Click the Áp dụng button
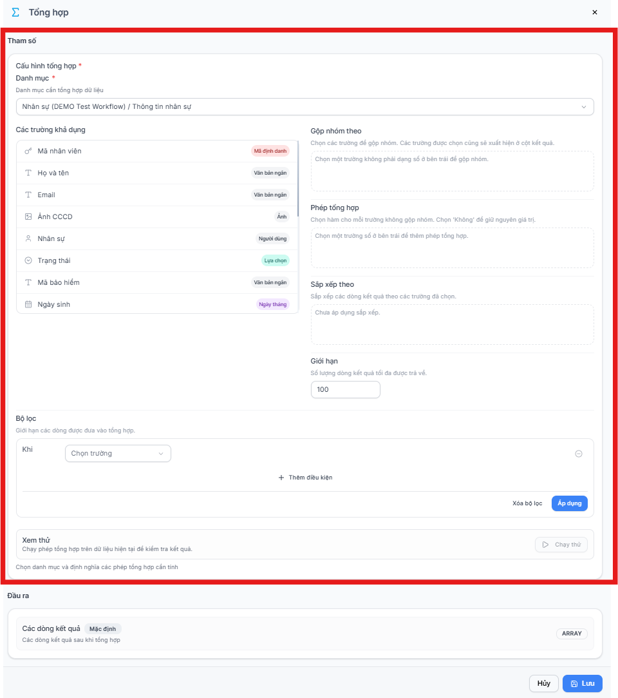This screenshot has height=698, width=618. (x=569, y=503)
